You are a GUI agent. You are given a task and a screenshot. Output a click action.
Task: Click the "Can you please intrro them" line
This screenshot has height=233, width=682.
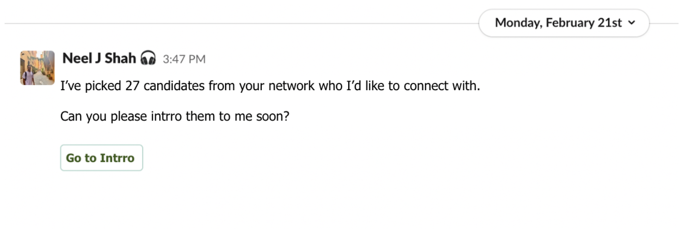click(x=175, y=116)
